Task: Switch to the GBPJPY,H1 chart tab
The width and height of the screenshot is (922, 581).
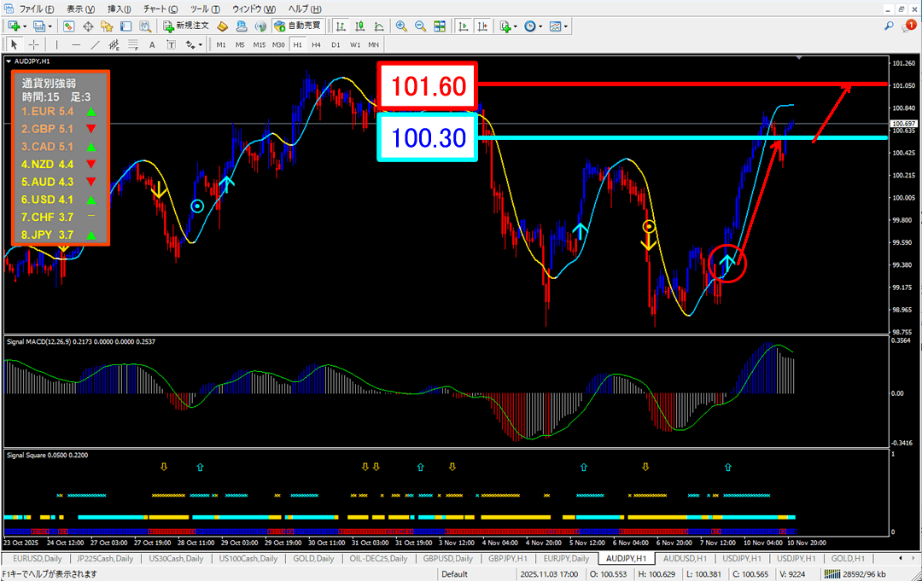Action: [508, 558]
